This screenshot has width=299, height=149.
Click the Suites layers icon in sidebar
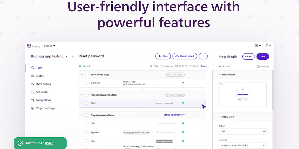pyautogui.click(x=33, y=76)
